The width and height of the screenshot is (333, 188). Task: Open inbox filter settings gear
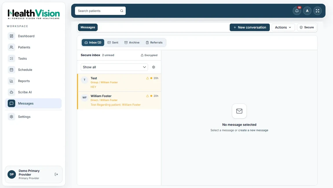pos(153,67)
